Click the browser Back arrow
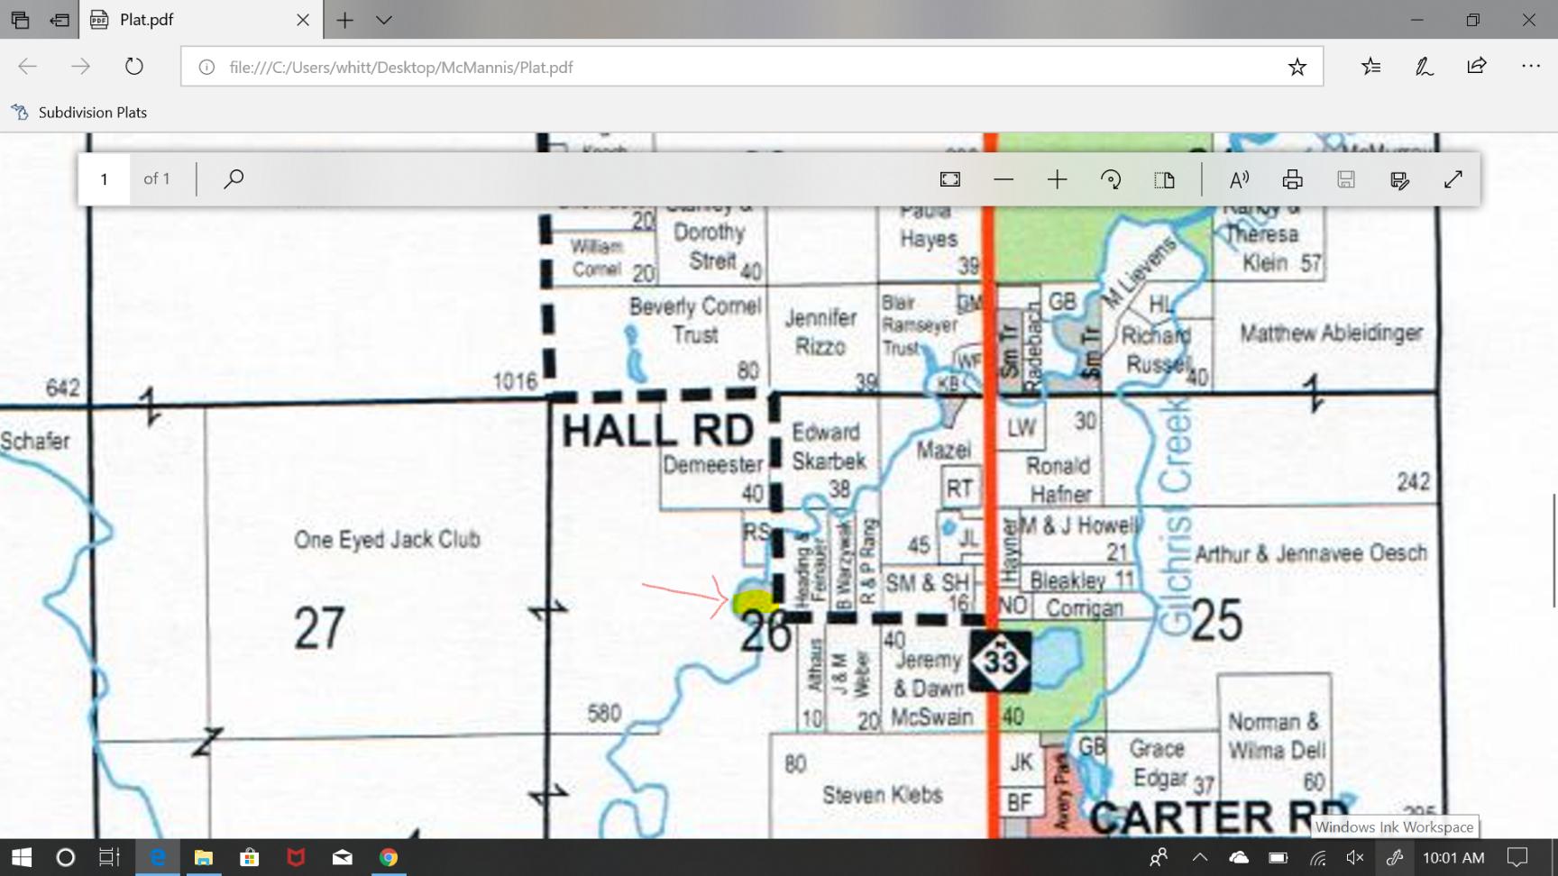This screenshot has height=876, width=1558. point(28,66)
